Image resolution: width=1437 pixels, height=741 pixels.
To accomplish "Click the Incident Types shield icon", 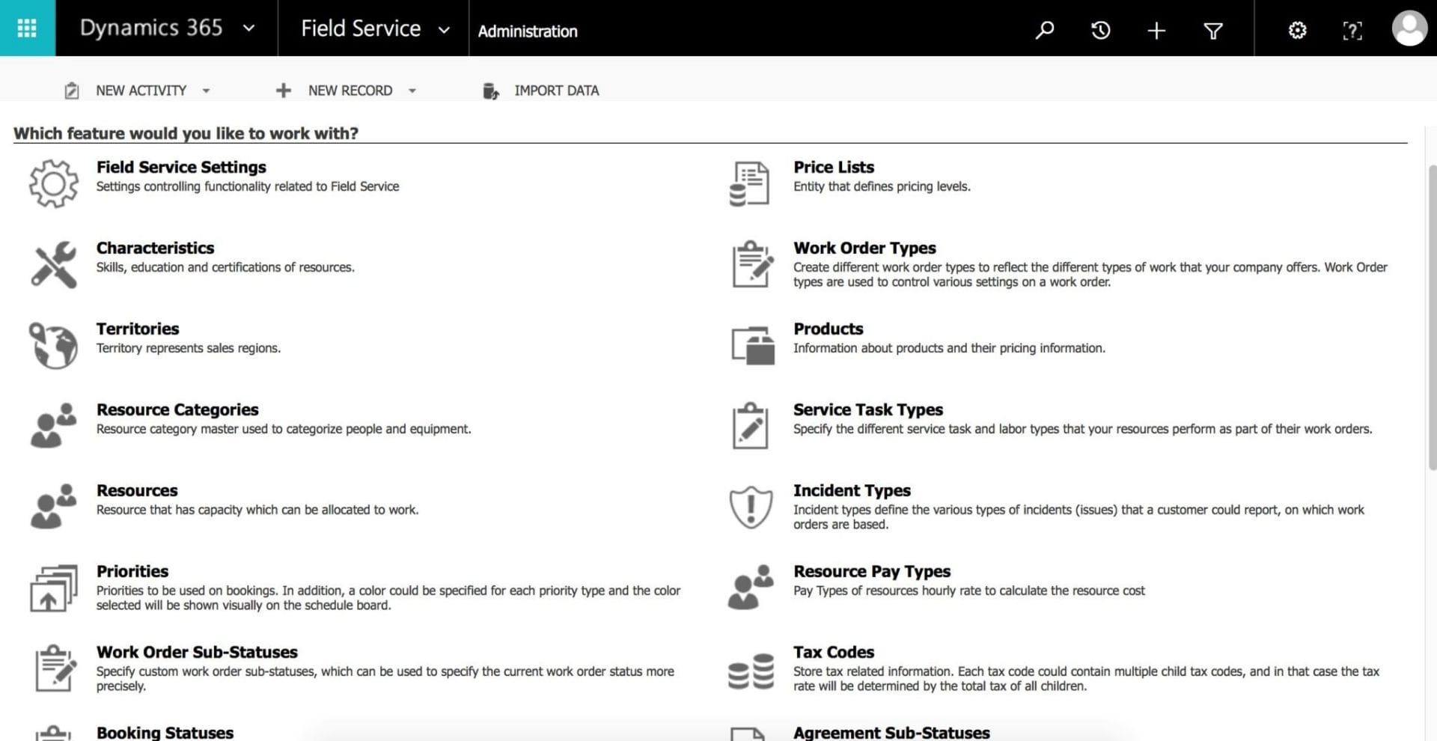I will (x=751, y=507).
